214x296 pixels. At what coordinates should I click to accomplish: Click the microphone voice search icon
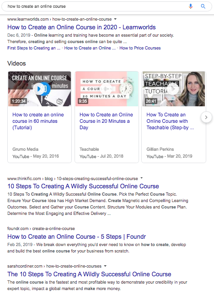pos(191,6)
